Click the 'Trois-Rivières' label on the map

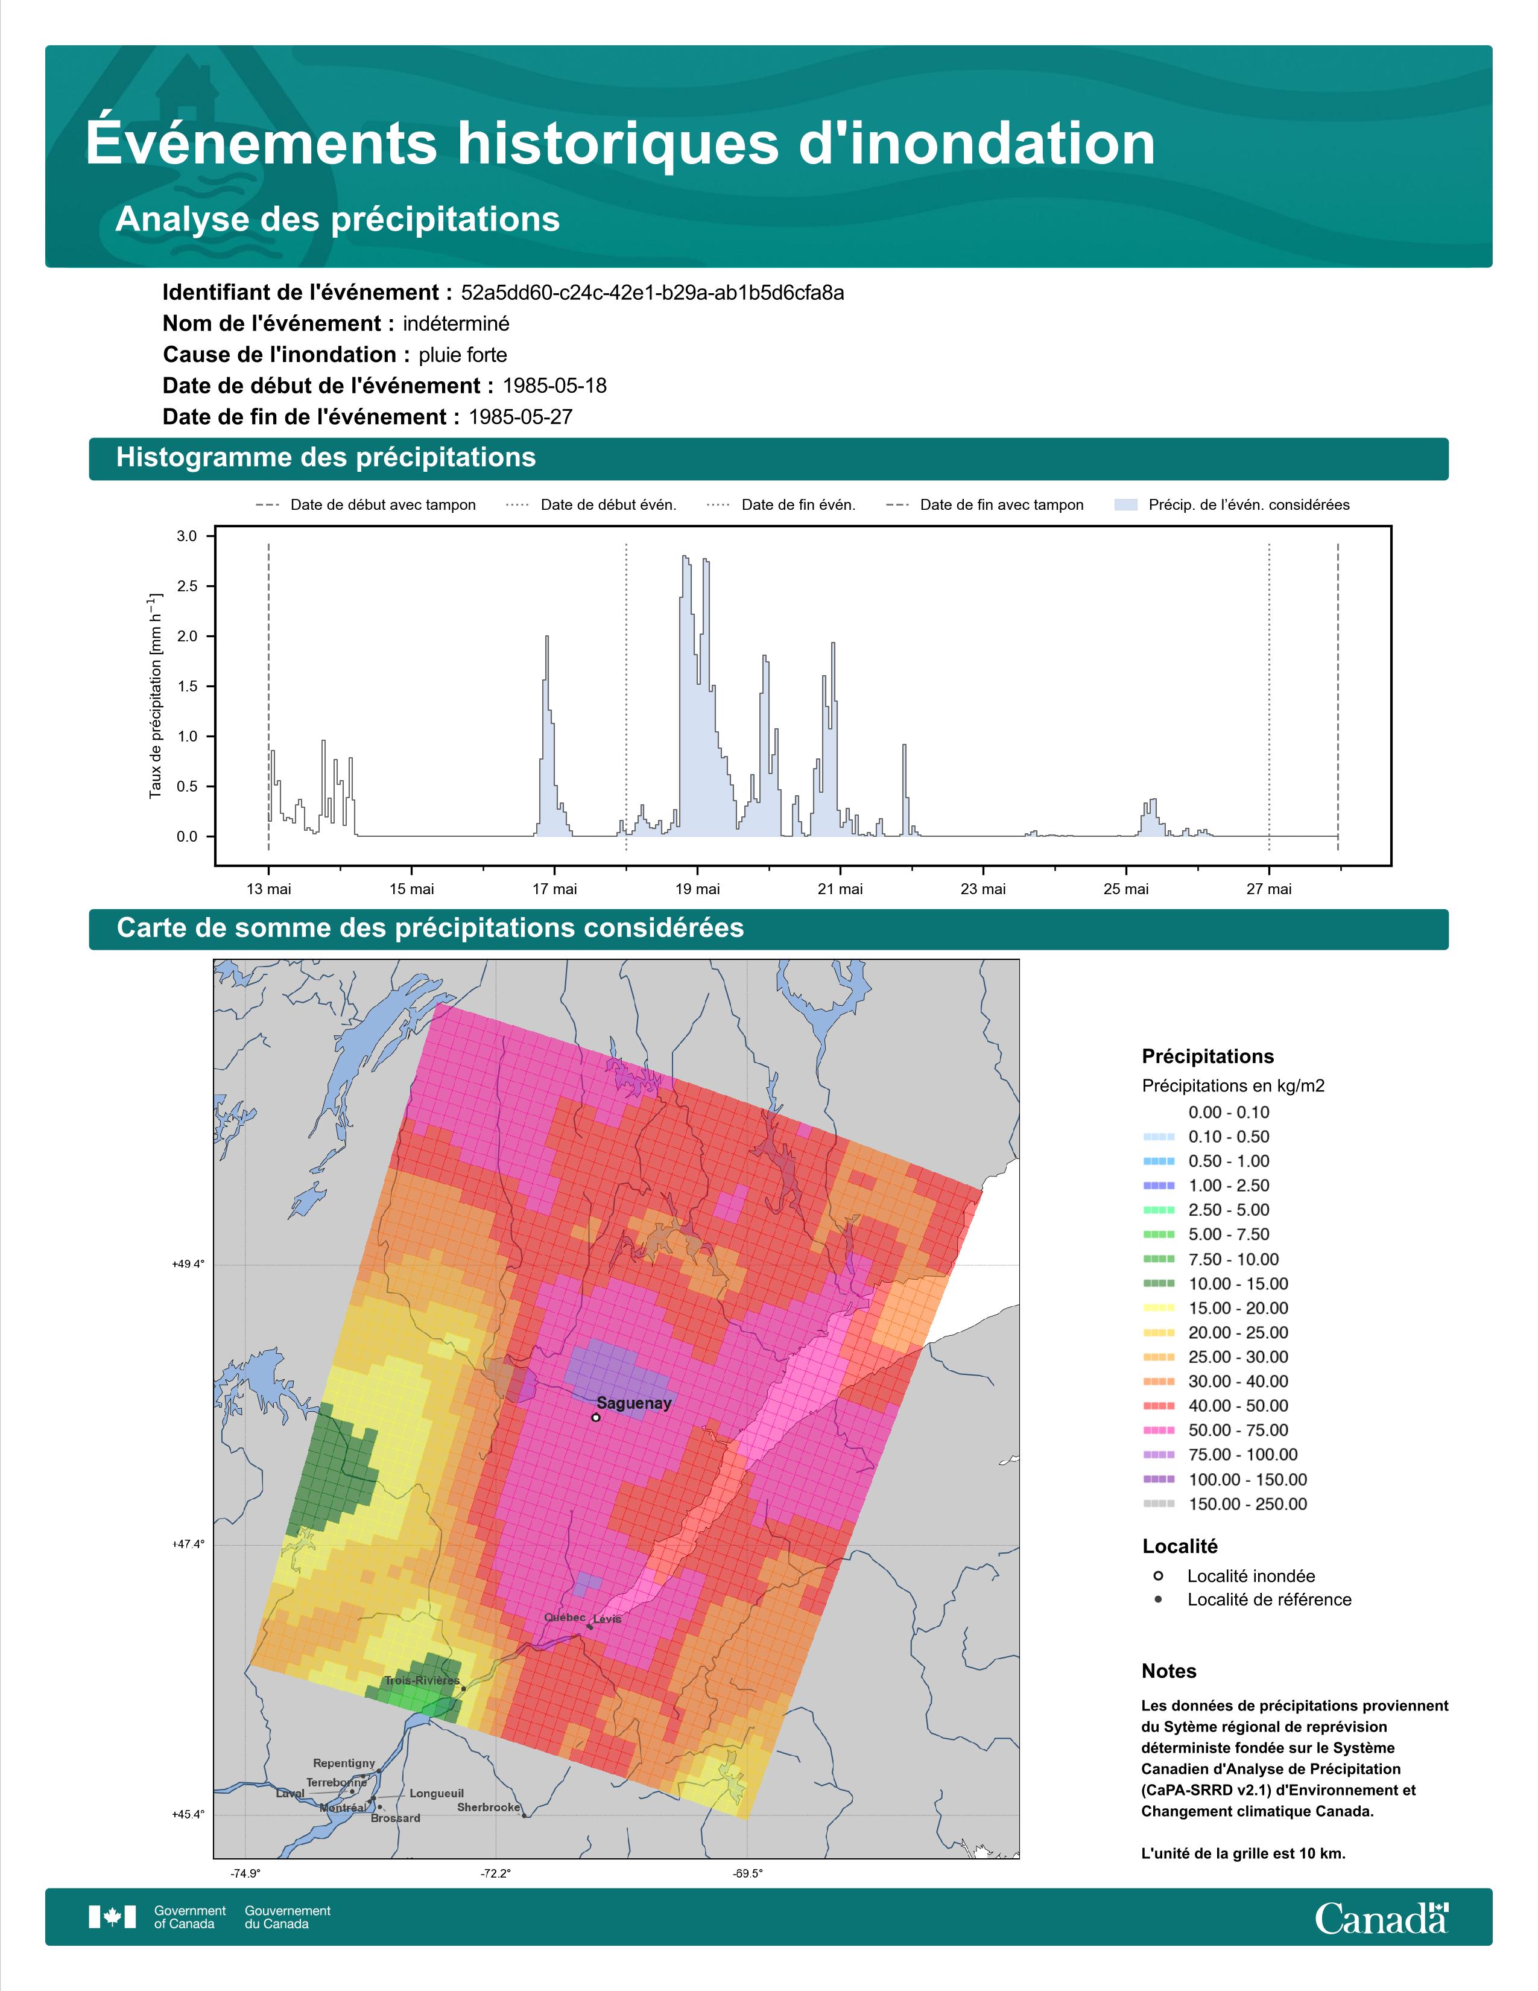(x=422, y=1680)
